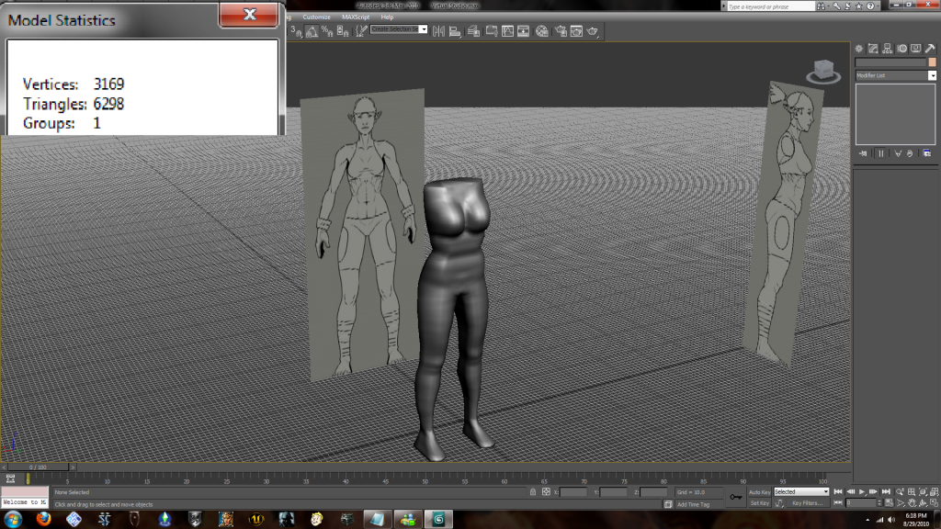Open Subscription Center wrench icon
The image size is (941, 529).
pyautogui.click(x=836, y=6)
